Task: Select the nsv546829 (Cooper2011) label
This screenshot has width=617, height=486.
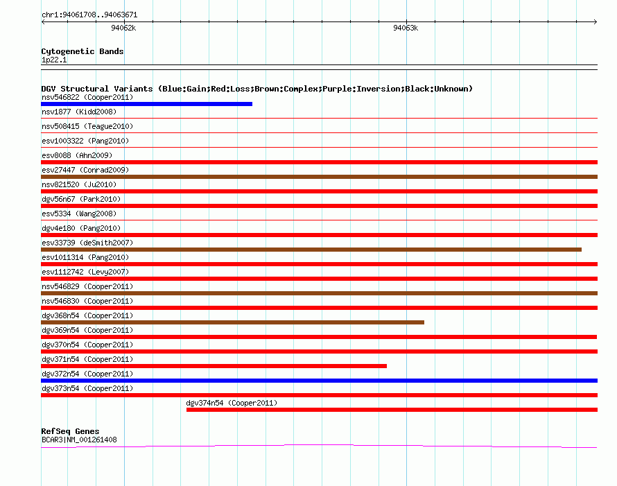Action: (87, 286)
